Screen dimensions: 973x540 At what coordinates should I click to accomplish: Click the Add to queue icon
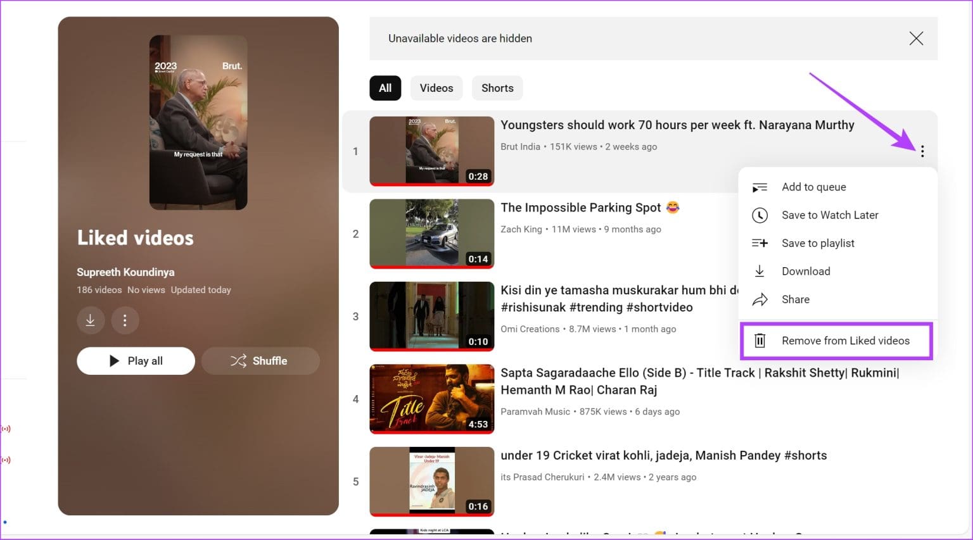(x=760, y=187)
